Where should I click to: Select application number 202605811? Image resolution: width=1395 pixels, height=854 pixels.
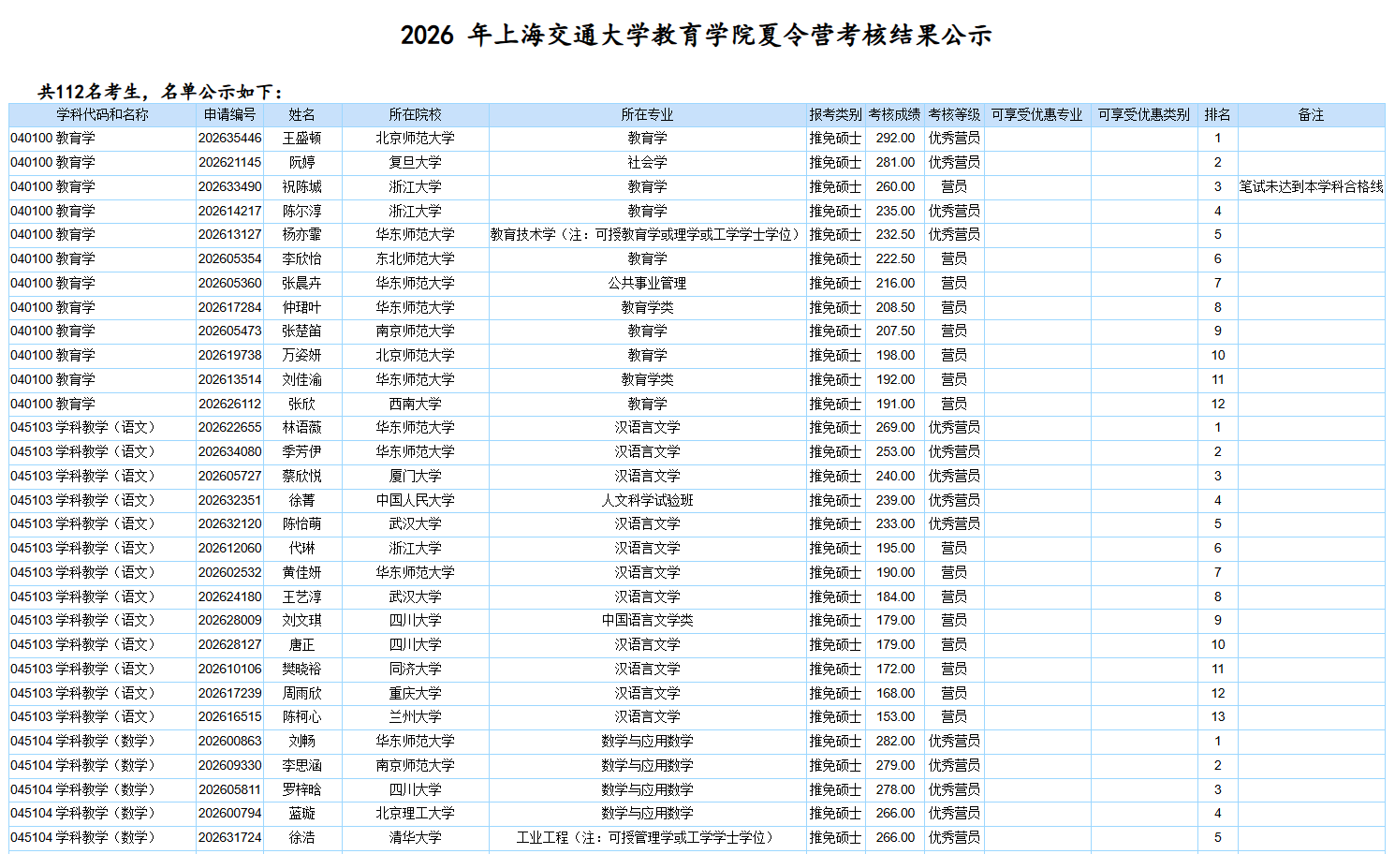229,789
